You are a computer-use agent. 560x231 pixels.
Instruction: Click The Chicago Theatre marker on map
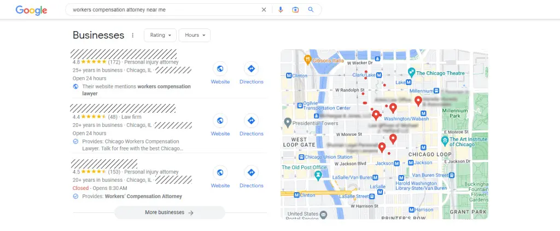click(x=411, y=72)
